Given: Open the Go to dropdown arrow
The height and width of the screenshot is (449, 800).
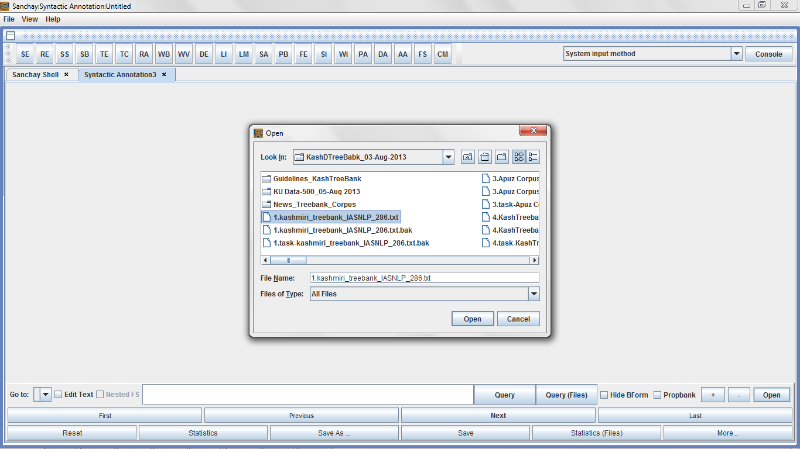Looking at the screenshot, I should coord(46,395).
